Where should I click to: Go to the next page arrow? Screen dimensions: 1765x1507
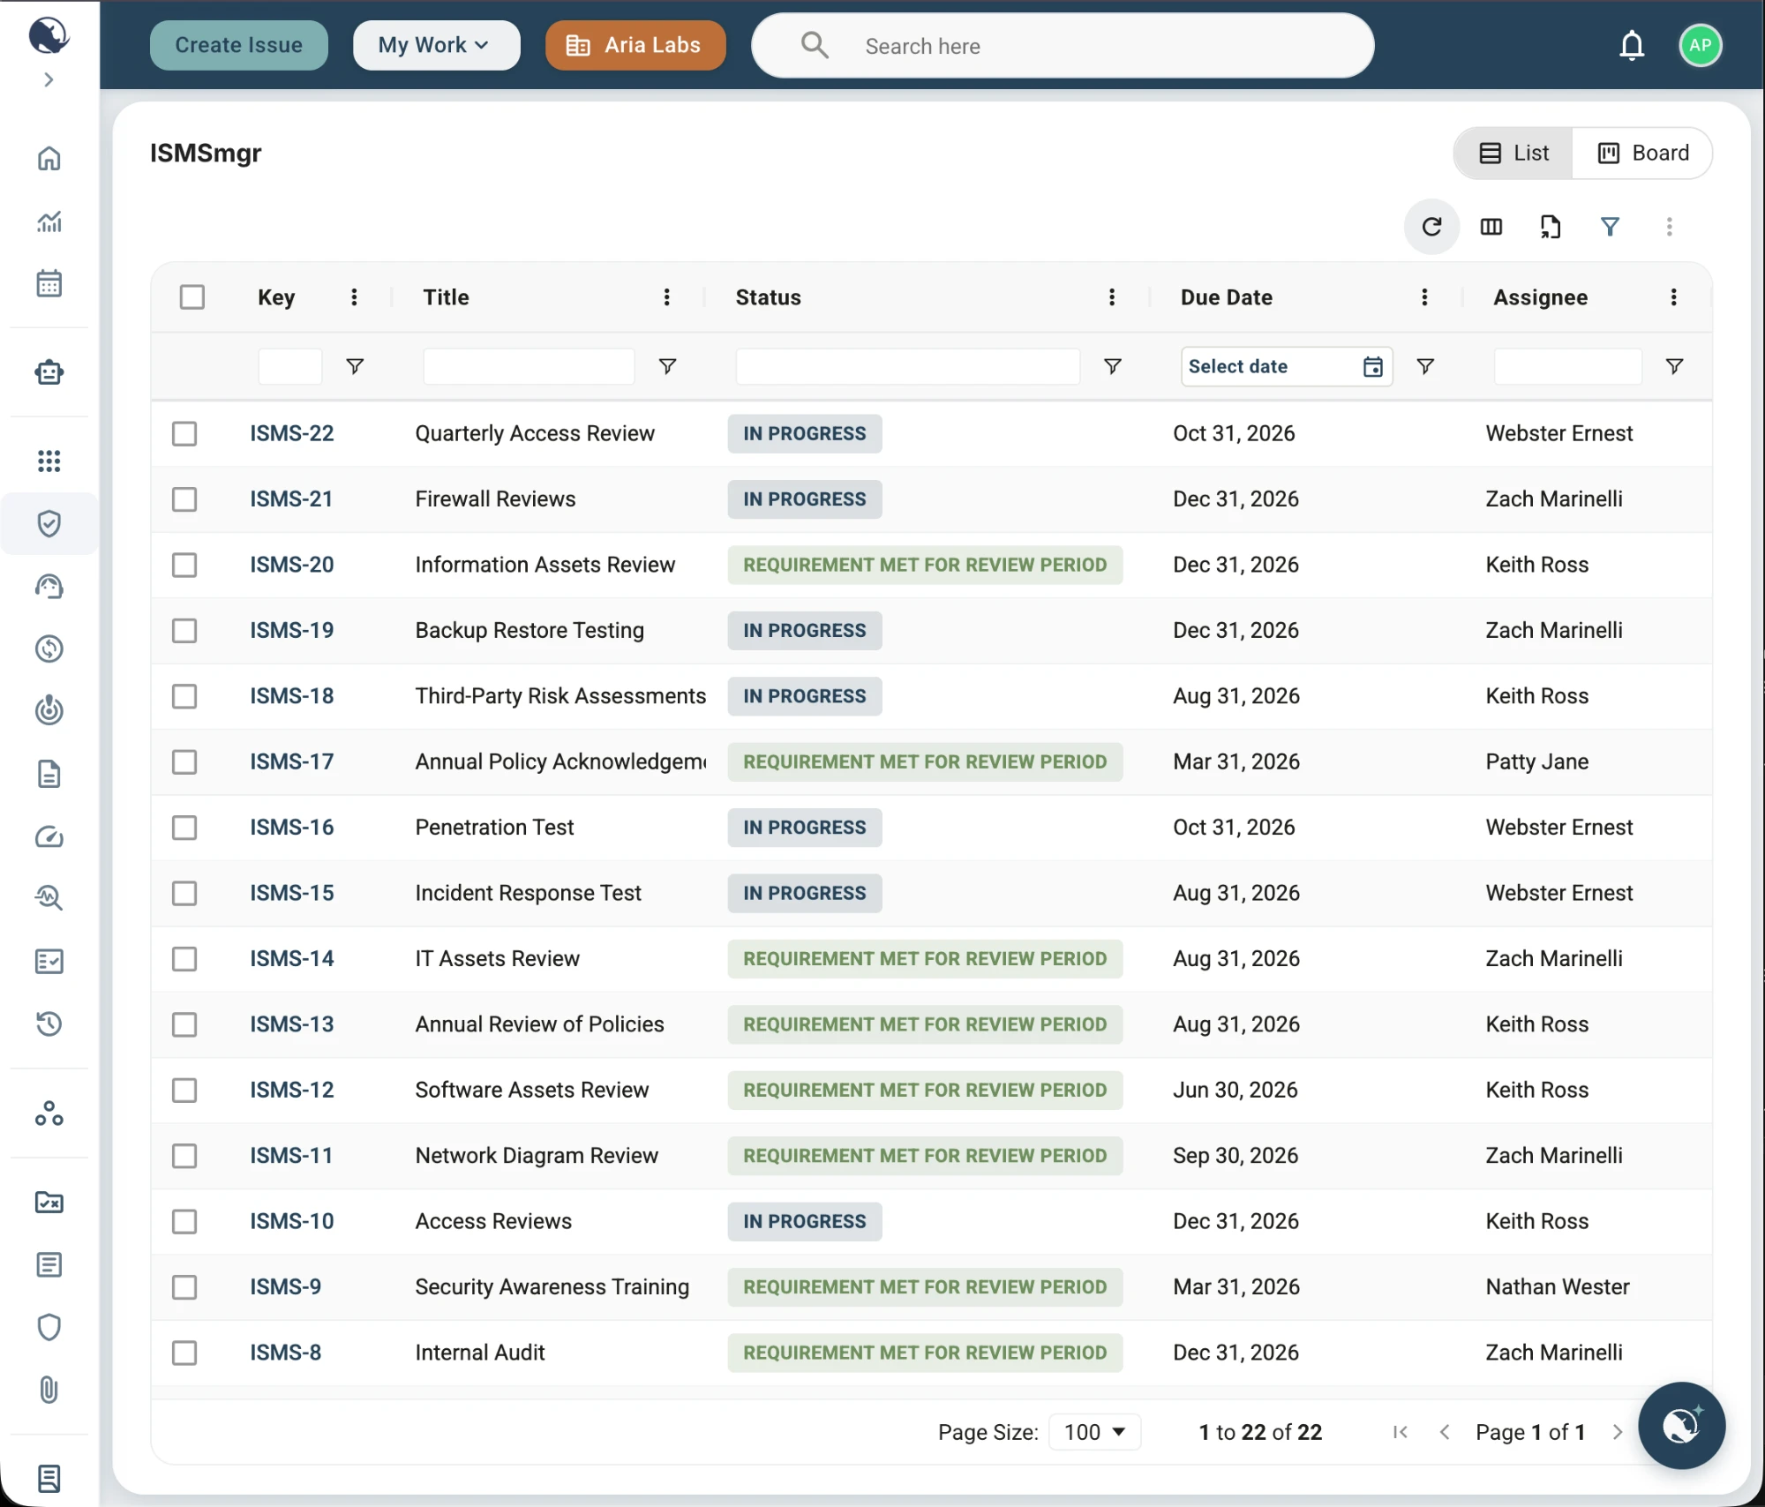pos(1617,1431)
